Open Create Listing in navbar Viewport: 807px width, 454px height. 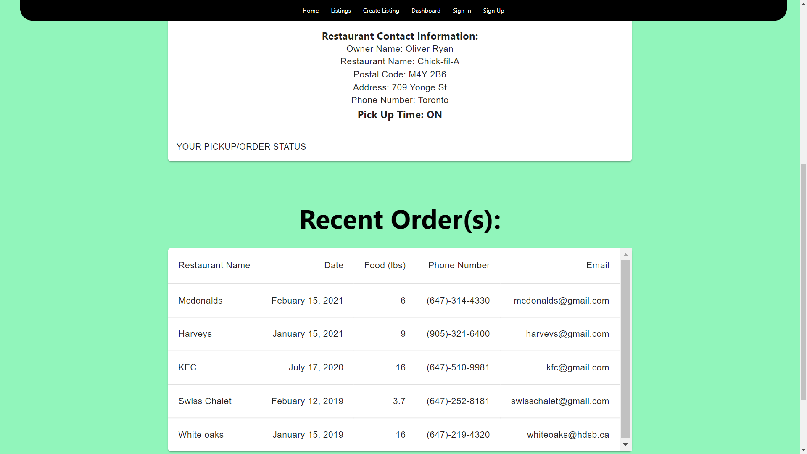[x=381, y=11]
